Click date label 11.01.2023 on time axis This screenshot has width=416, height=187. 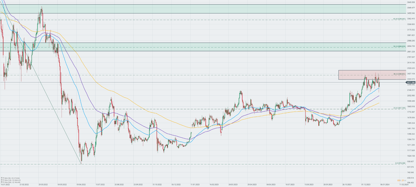[x=195, y=185]
